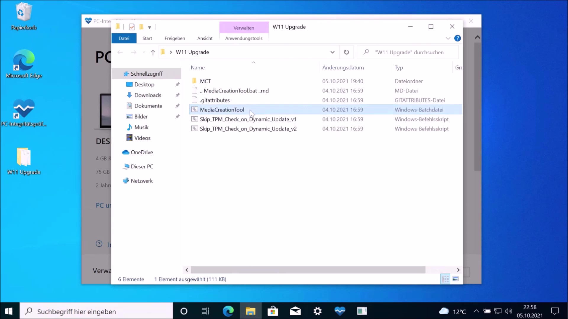Switch to large thumbnails view icon
This screenshot has width=568, height=319.
pos(455,279)
